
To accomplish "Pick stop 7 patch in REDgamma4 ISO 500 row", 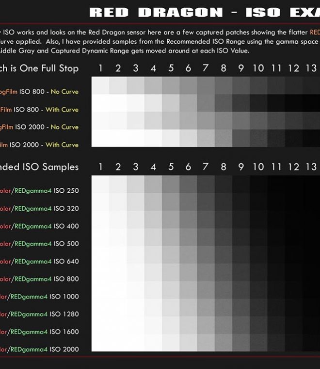I will [x=206, y=237].
